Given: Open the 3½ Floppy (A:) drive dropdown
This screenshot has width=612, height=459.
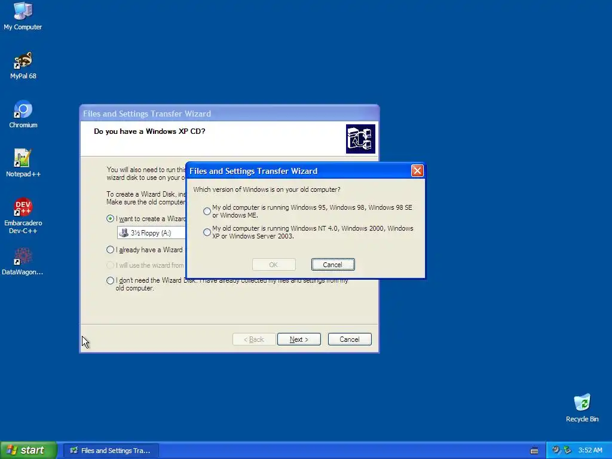Looking at the screenshot, I should (151, 233).
